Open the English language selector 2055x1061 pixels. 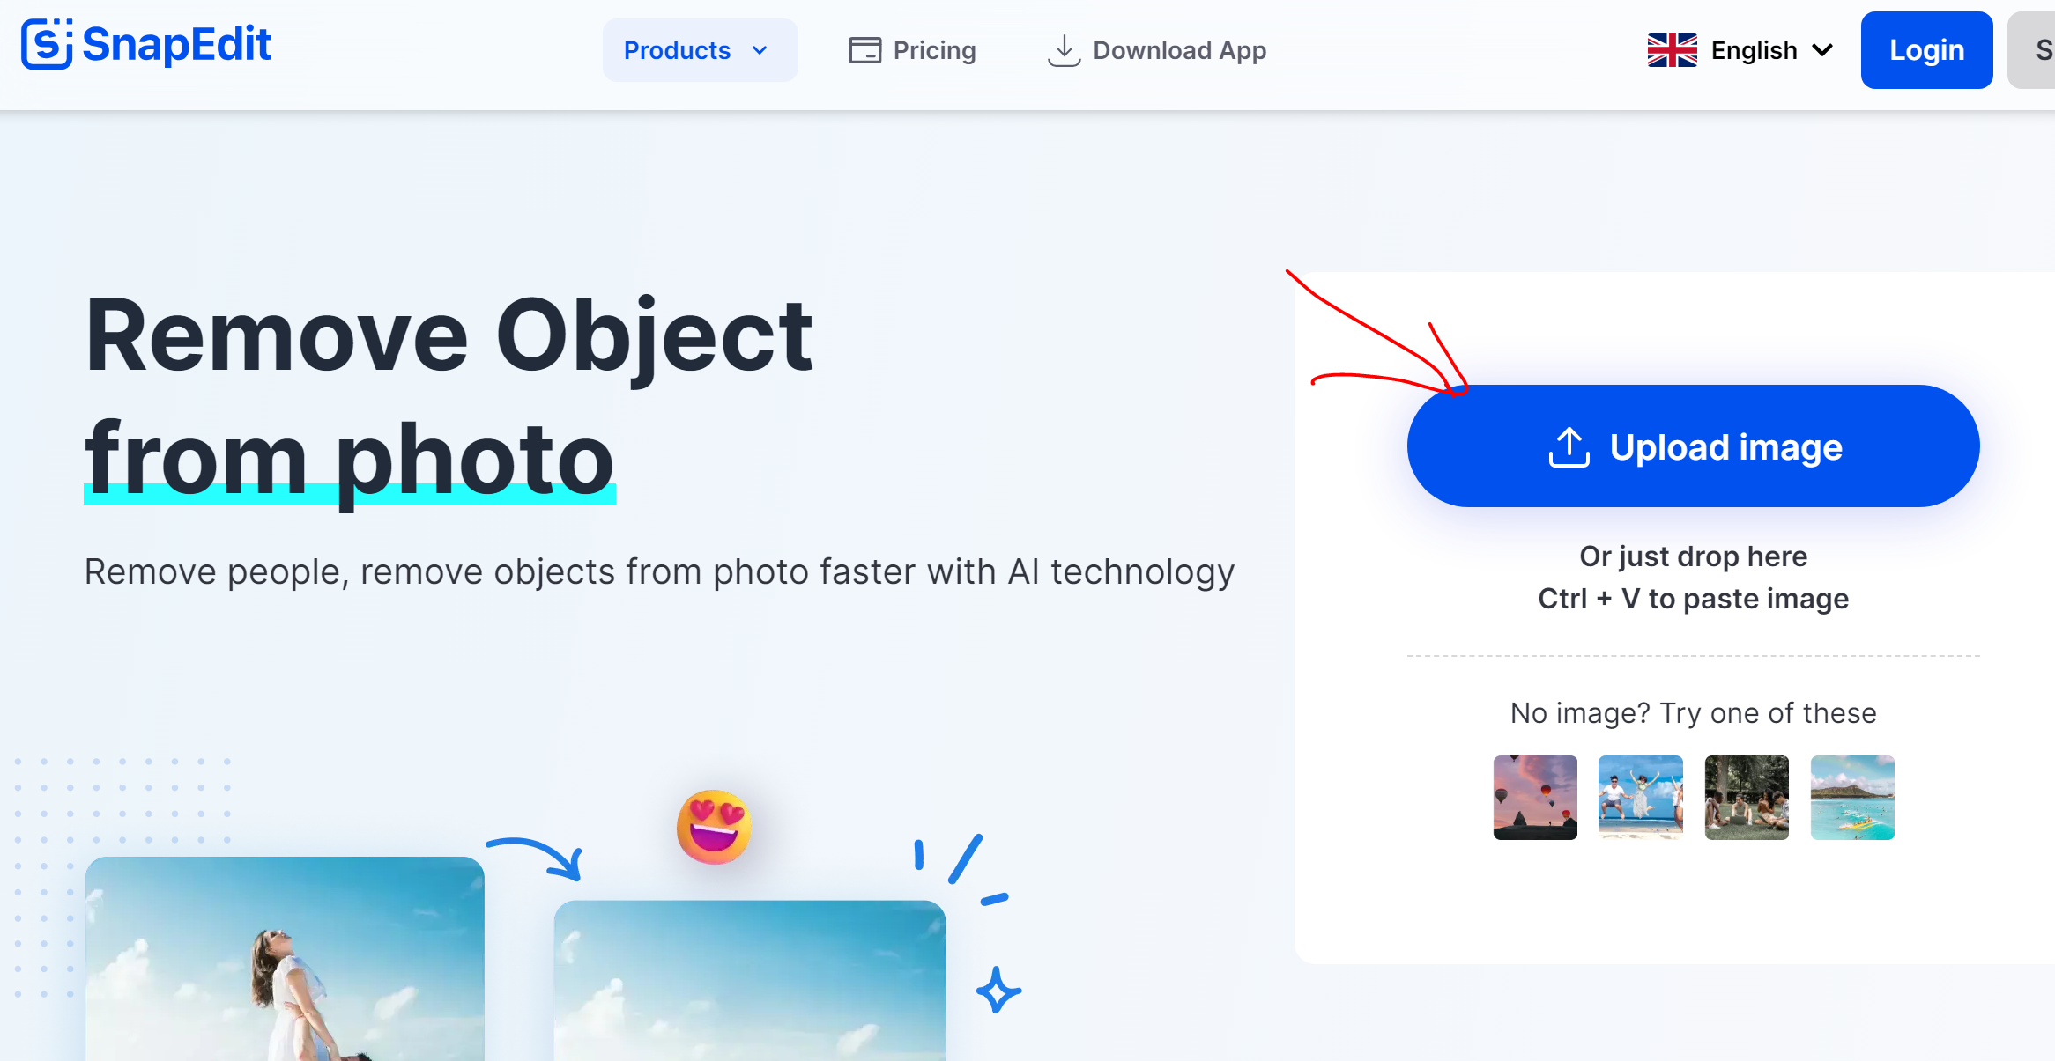pos(1754,50)
